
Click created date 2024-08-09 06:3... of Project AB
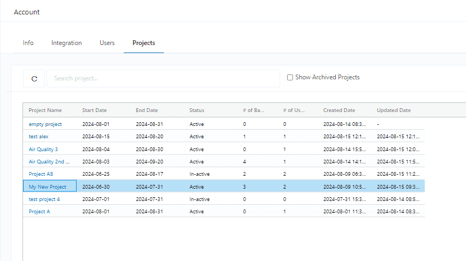345,174
